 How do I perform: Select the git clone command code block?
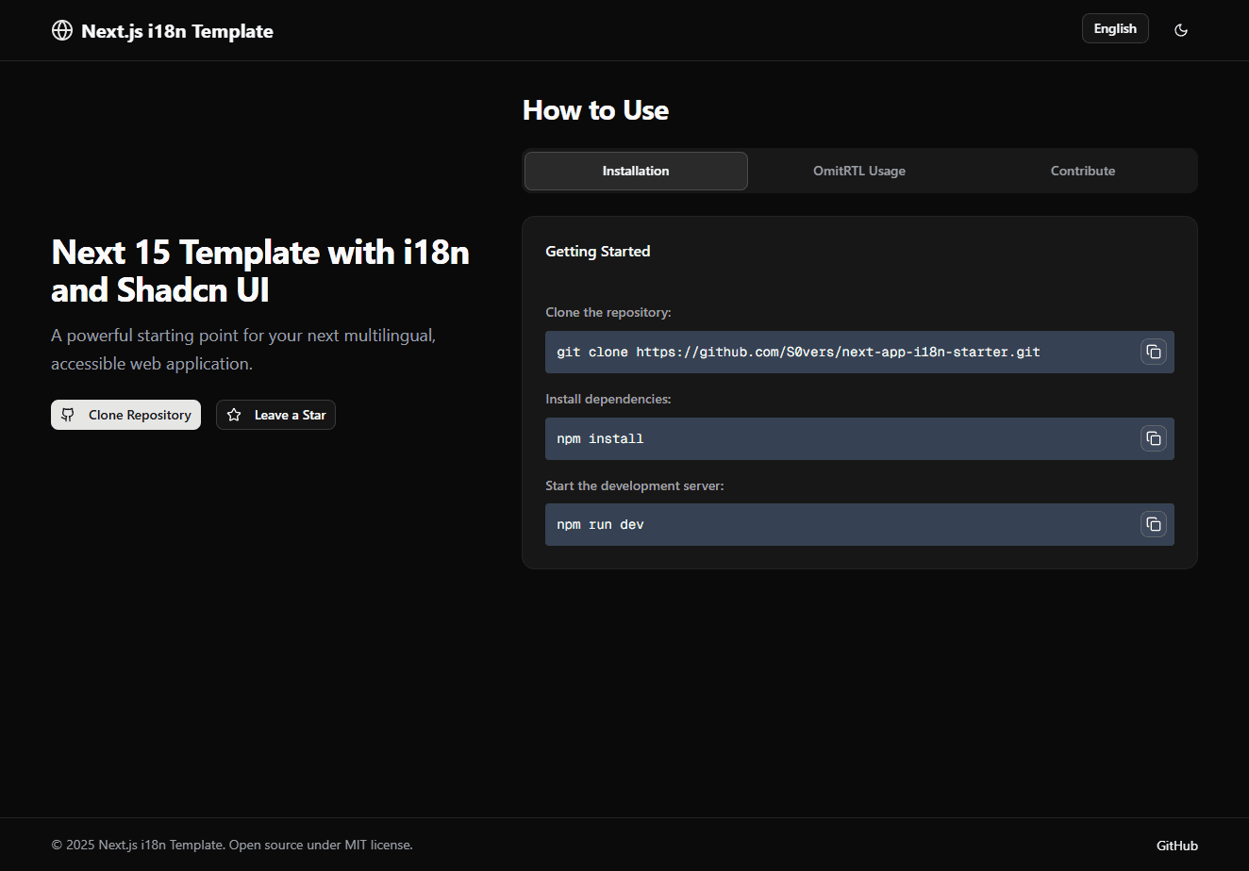tap(799, 352)
